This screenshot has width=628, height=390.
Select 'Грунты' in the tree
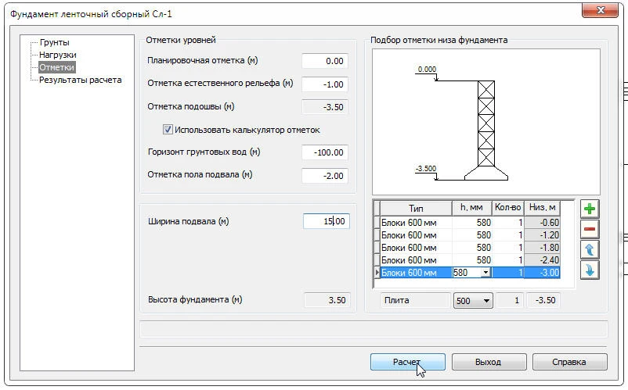pos(55,42)
